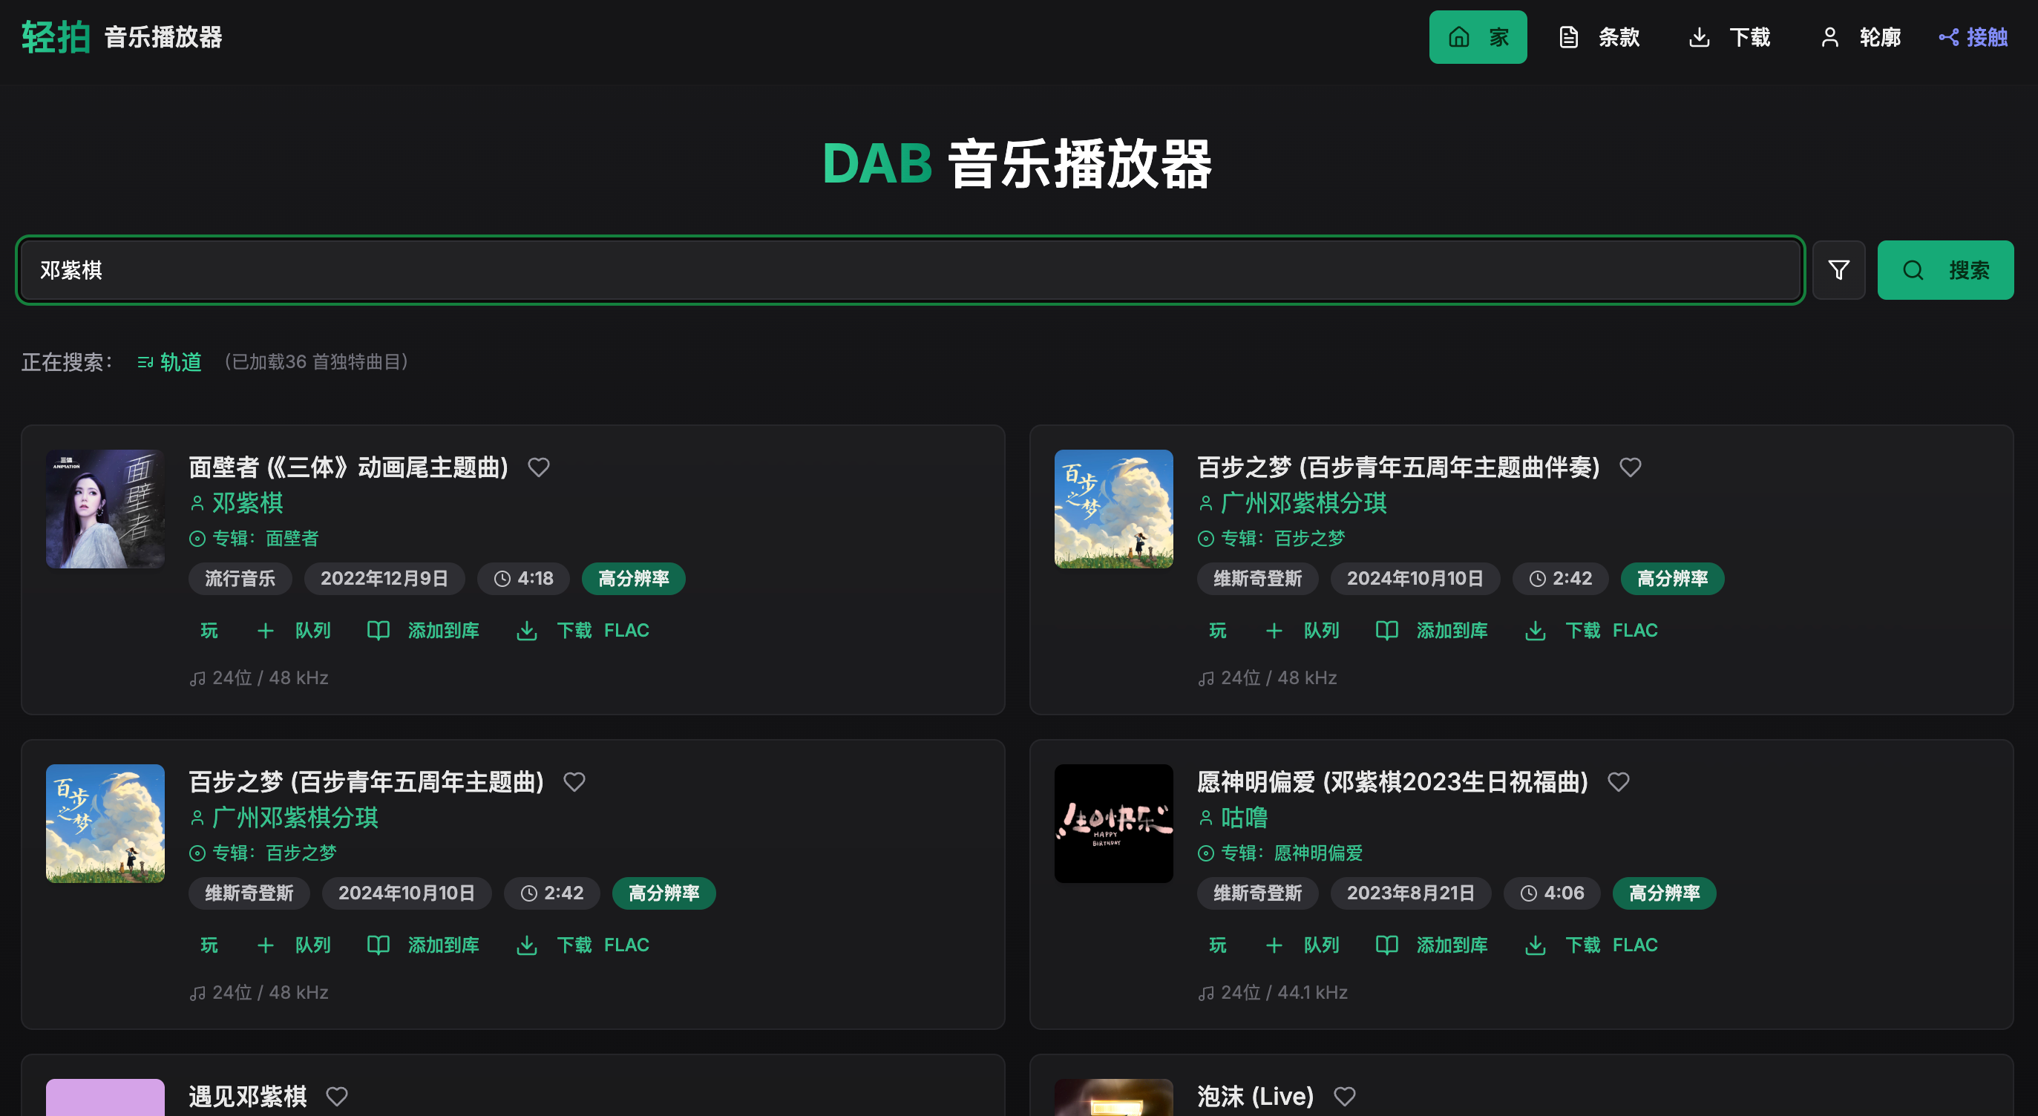Image resolution: width=2038 pixels, height=1116 pixels.
Task: Open the search filter funnel icon
Action: 1838,271
